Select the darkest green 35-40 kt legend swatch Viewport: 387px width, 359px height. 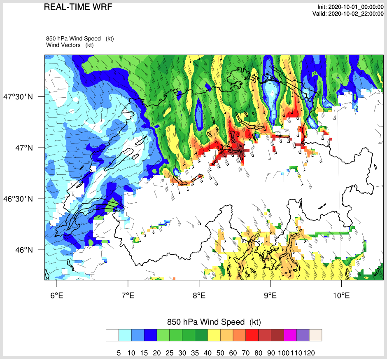[201, 335]
